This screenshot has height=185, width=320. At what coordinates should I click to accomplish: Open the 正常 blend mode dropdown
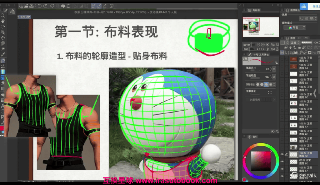295,43
